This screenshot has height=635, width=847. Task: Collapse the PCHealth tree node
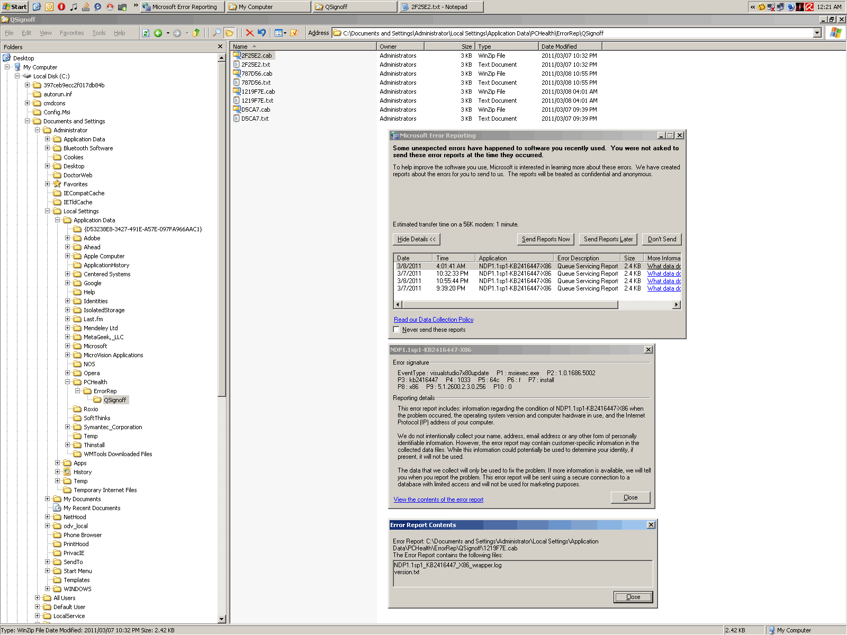[68, 382]
